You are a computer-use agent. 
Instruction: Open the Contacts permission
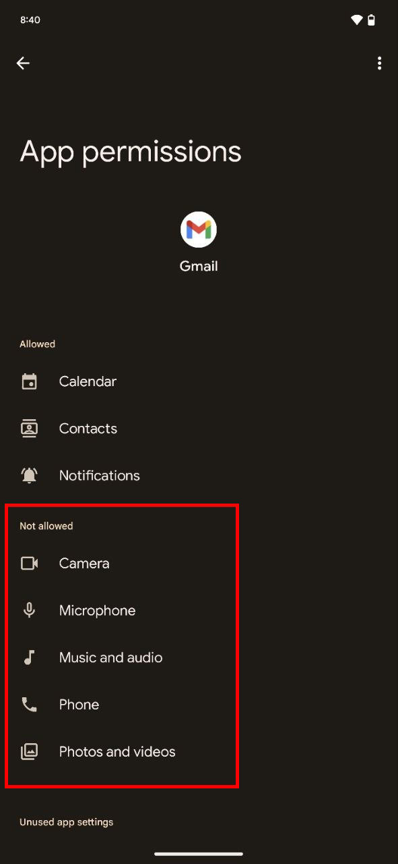pos(199,429)
